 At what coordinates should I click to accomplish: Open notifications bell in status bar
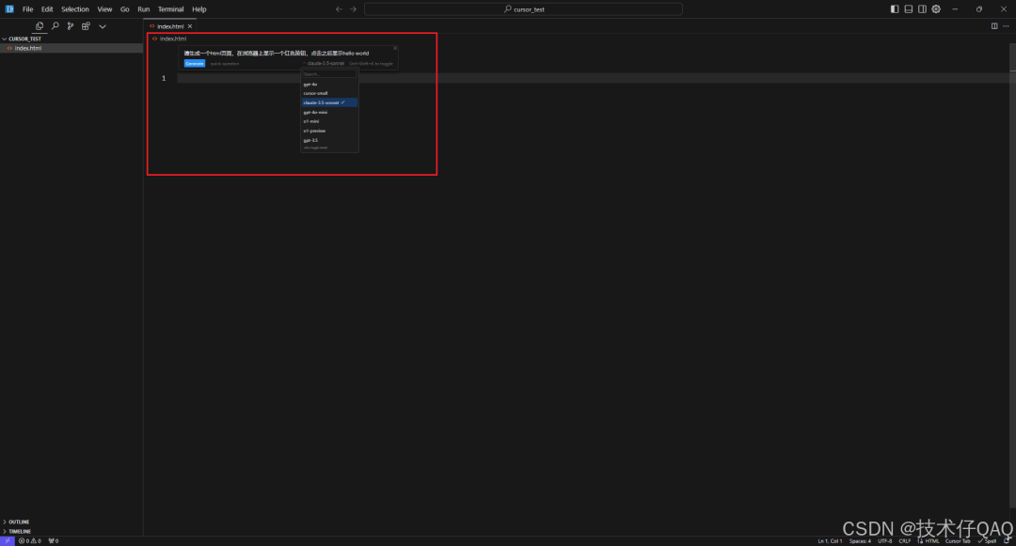tap(1007, 540)
